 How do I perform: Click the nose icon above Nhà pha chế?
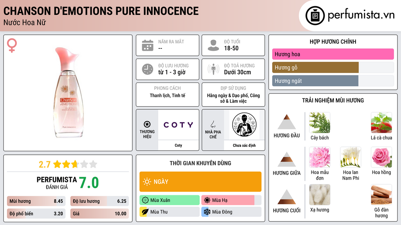tap(213, 124)
